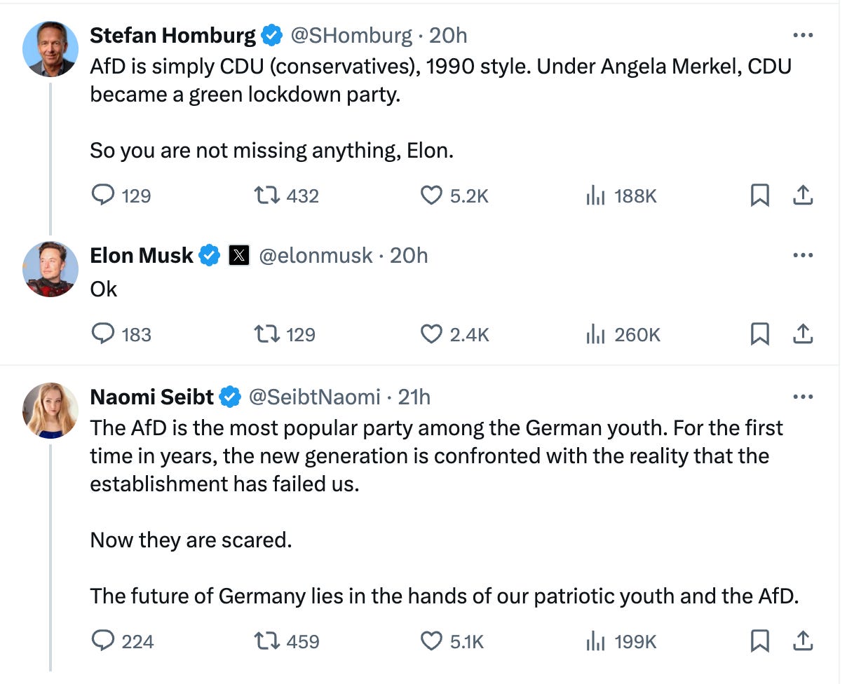847x684 pixels.
Task: Open Elon Musk's profile picture
Action: coord(50,269)
